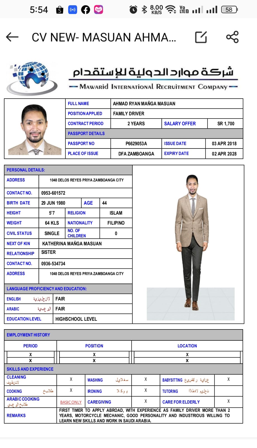Select the height value 5'7
Viewport: 257px width, 448px height.
pos(52,213)
